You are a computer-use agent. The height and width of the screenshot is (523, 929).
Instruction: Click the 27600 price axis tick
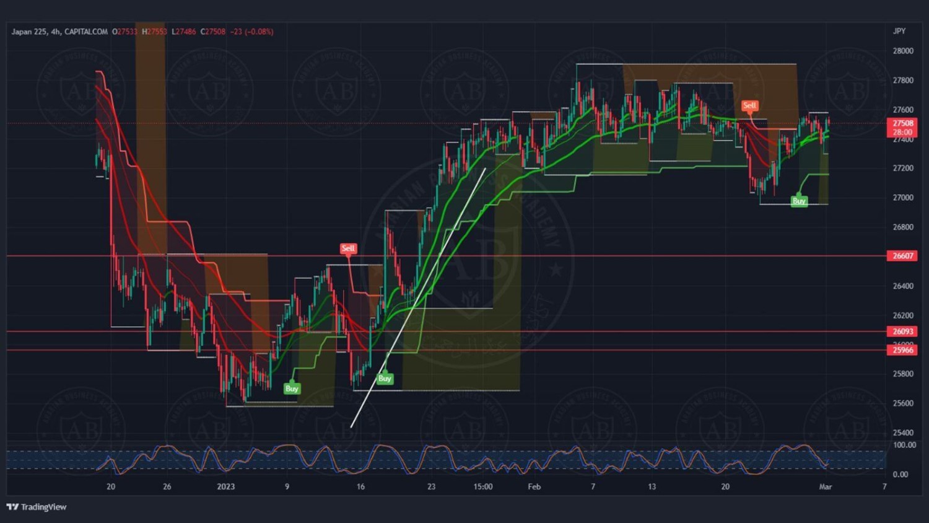tap(903, 110)
